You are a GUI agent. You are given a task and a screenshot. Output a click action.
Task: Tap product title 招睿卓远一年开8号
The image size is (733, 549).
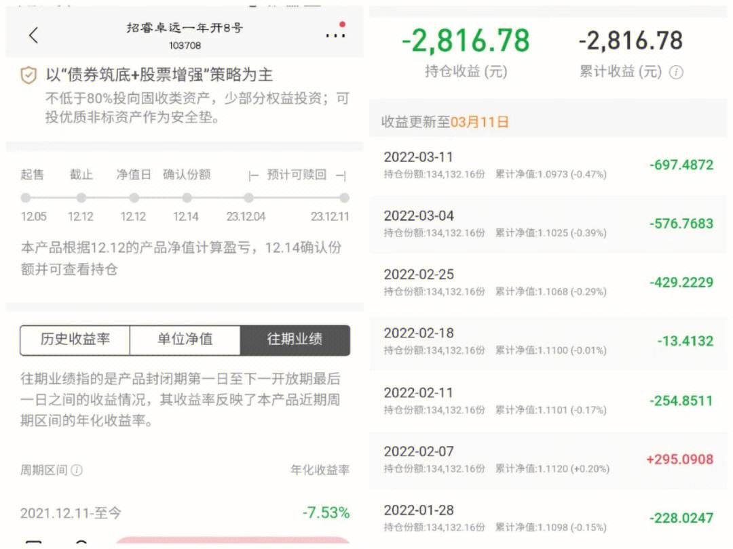(185, 28)
